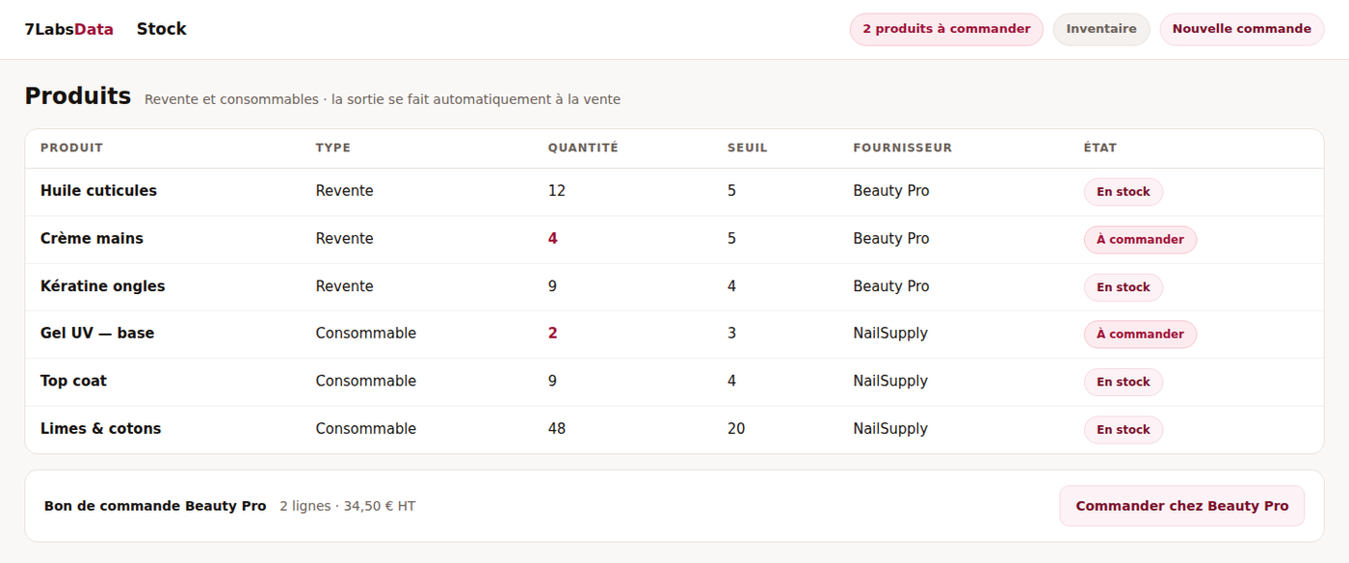This screenshot has height=563, width=1349.
Task: Open the Top coat product row
Action: pyautogui.click(x=674, y=382)
